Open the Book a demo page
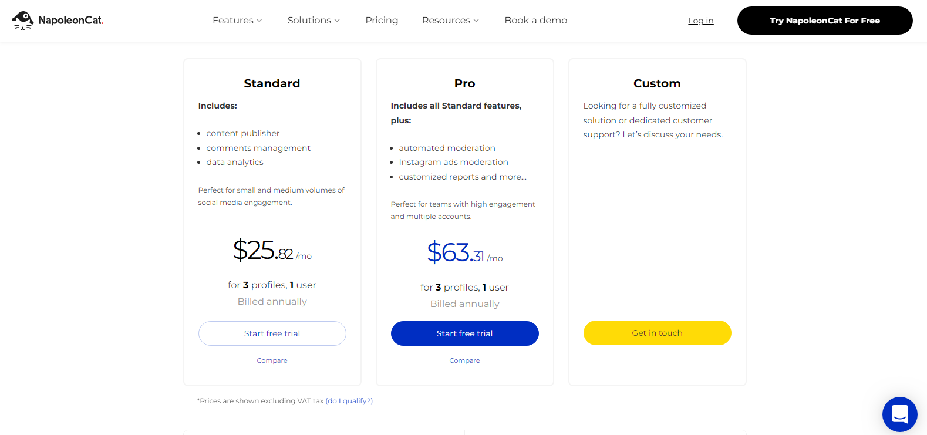The width and height of the screenshot is (927, 435). click(535, 20)
